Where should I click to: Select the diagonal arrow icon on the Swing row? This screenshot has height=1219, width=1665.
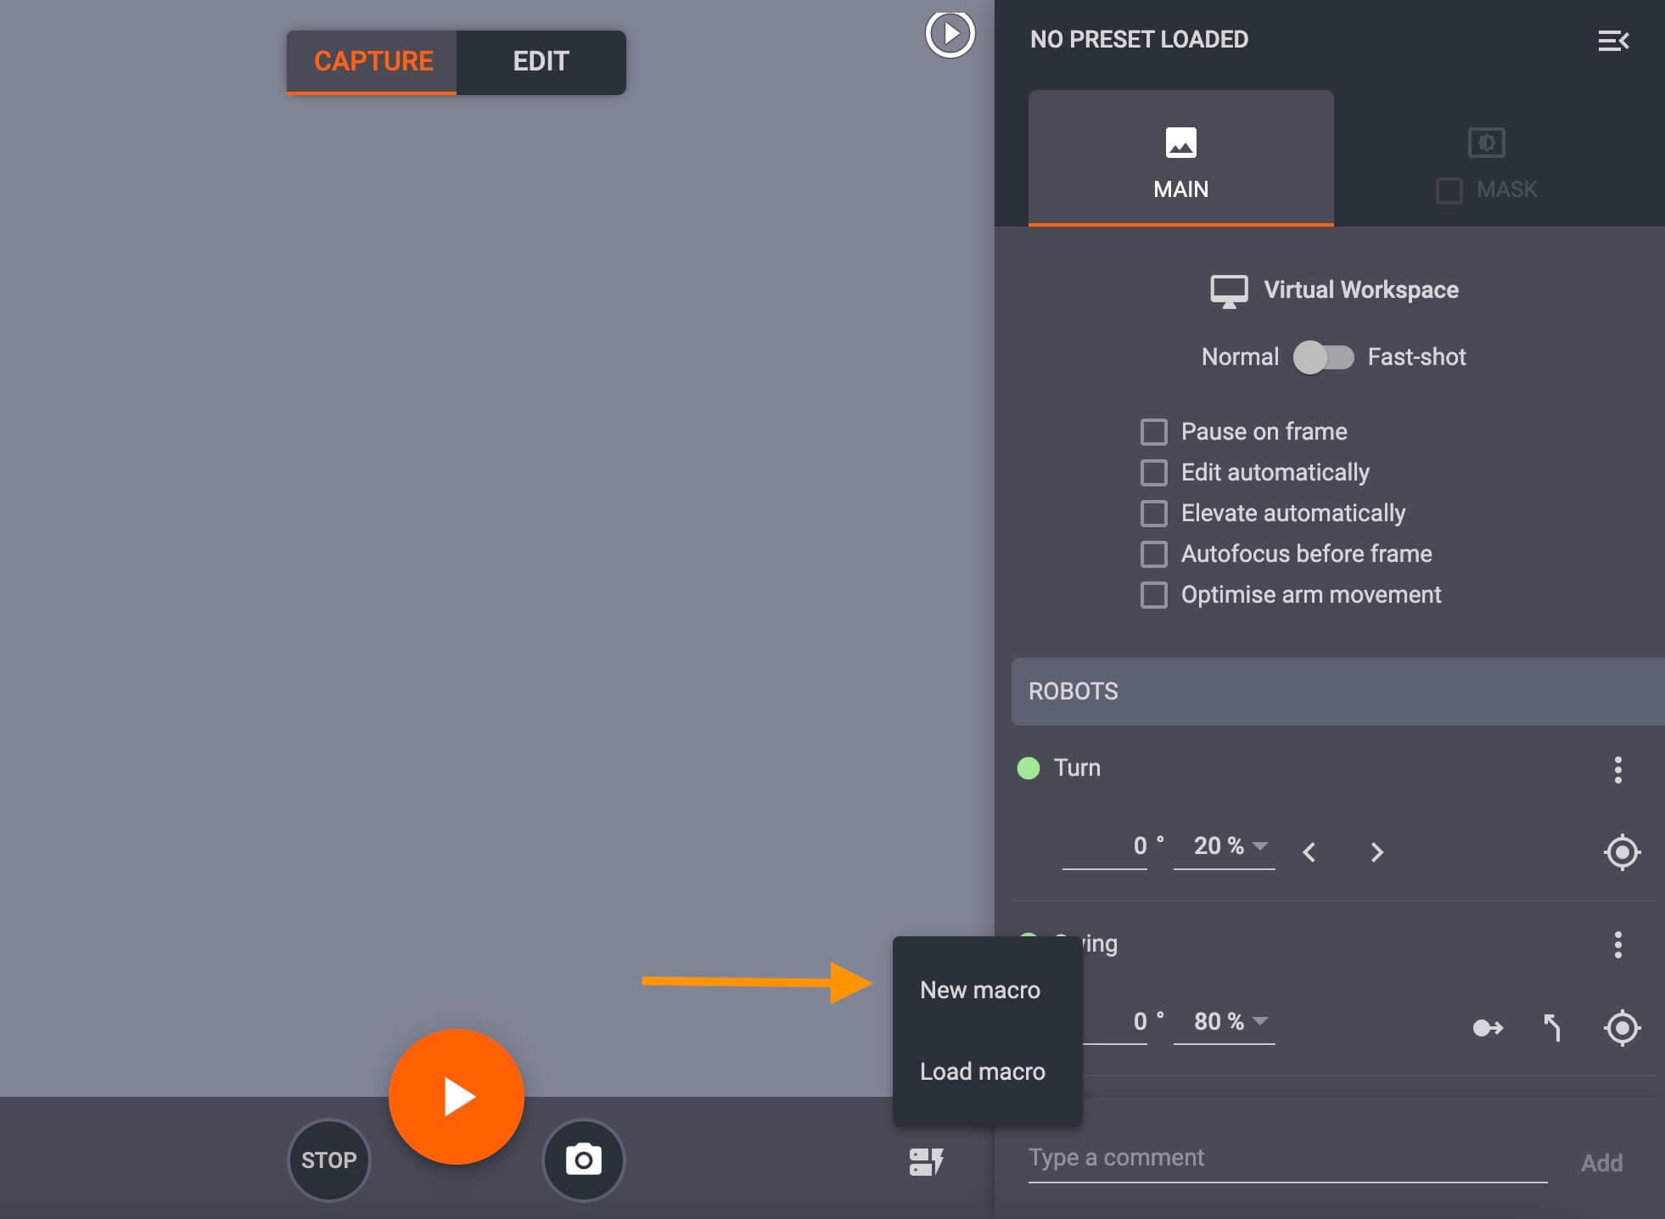click(x=1553, y=1028)
